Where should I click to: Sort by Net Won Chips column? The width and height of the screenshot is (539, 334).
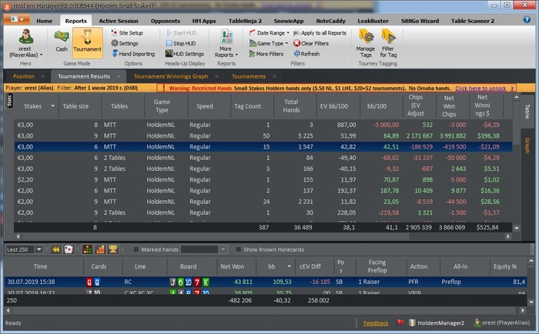click(x=449, y=106)
